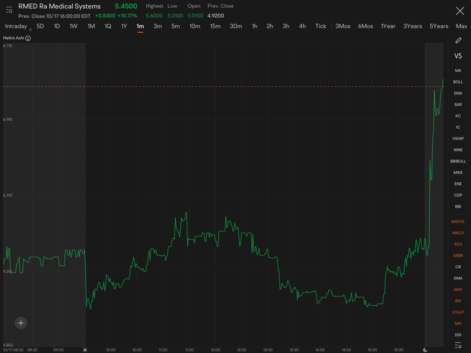Screen dimensions: 471x353
Task: Toggle the EMV sub-indicator
Action: point(458,289)
